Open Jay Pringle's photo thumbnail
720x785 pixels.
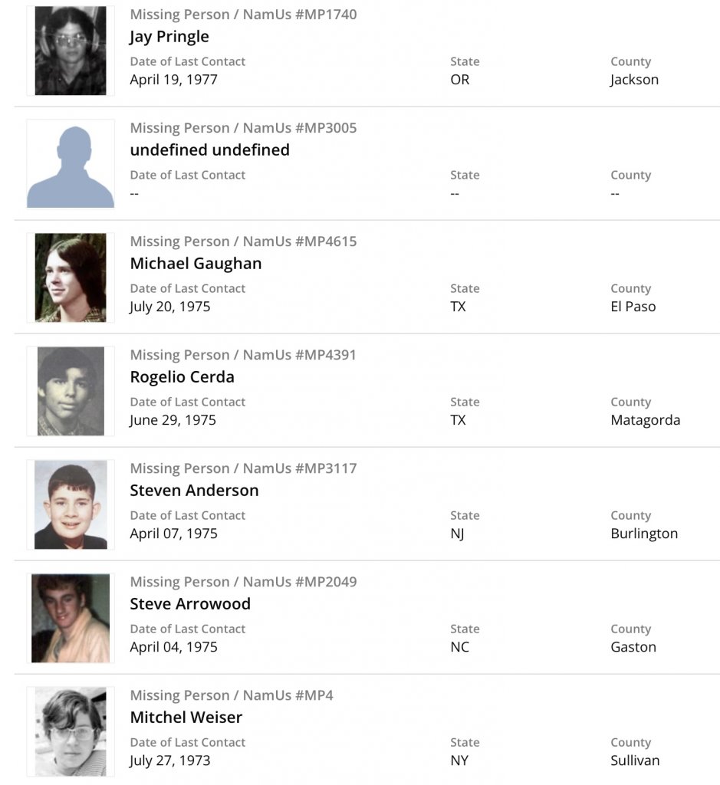(71, 51)
